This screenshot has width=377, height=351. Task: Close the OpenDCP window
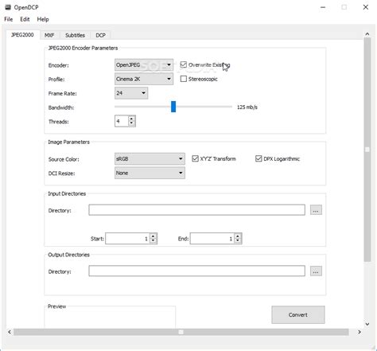(x=366, y=7)
